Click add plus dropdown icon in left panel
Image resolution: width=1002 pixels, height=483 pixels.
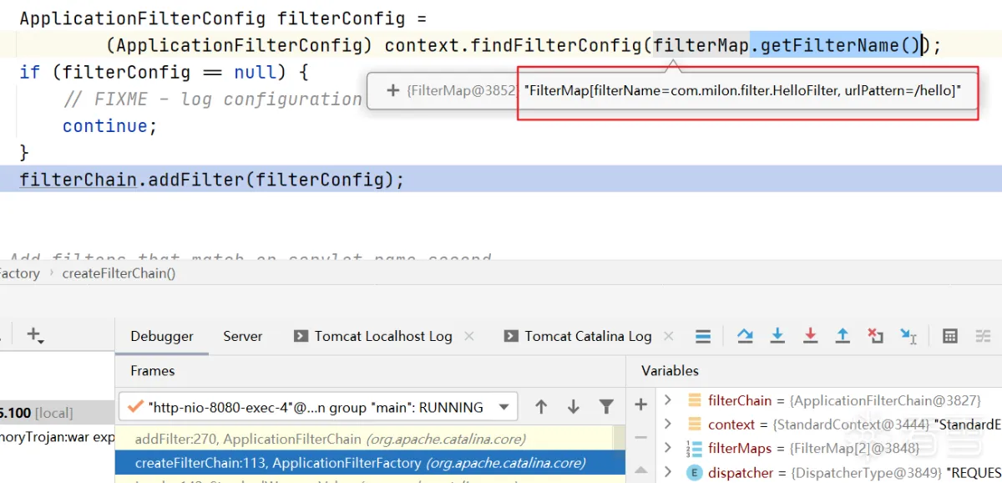tap(35, 335)
